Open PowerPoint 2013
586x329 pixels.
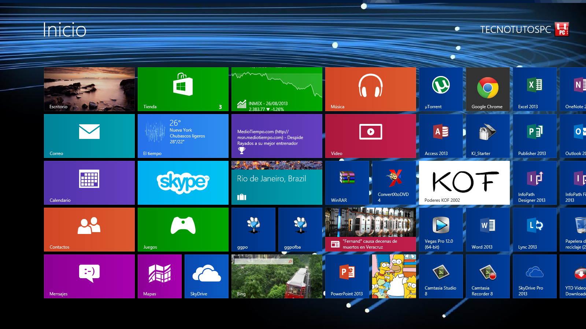coord(346,276)
